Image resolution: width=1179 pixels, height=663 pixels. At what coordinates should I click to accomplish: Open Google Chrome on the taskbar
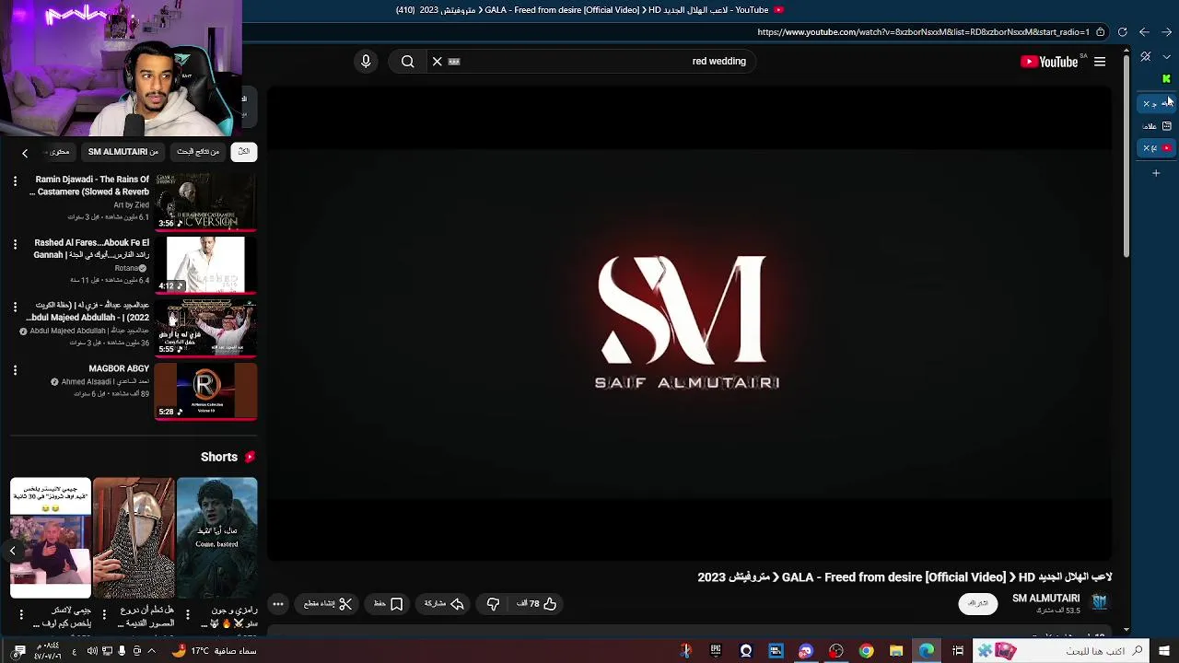866,651
